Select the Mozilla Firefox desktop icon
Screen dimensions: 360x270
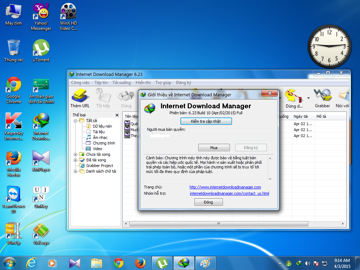tap(14, 163)
